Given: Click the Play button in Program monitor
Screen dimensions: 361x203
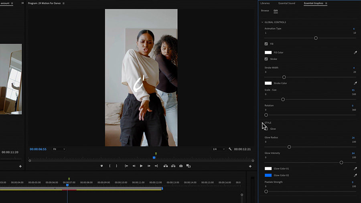Looking at the screenshot, I should 141,166.
